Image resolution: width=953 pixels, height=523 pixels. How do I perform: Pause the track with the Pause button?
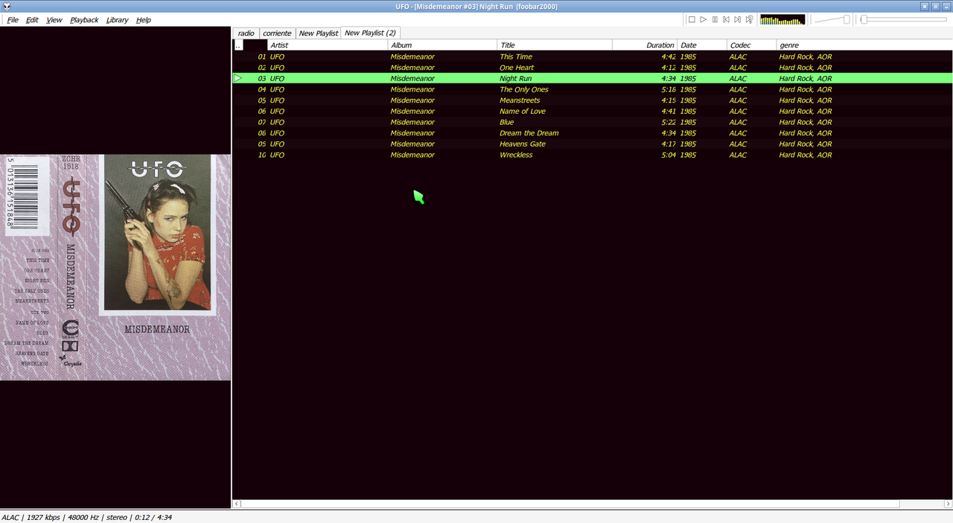click(715, 19)
